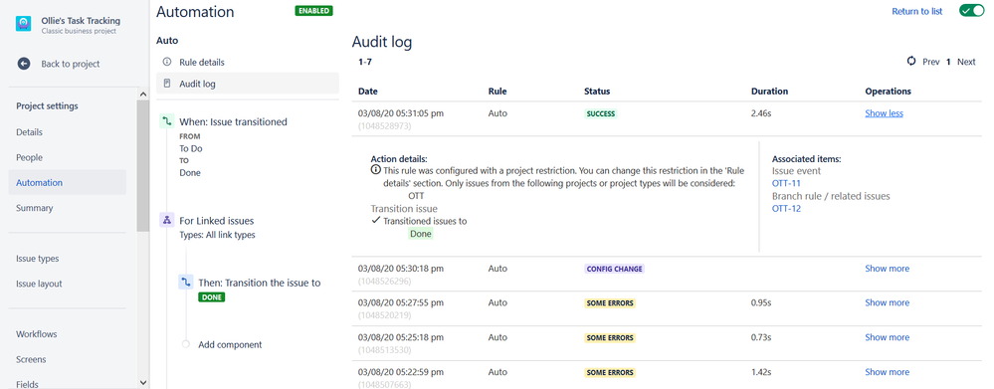The image size is (994, 389).
Task: Click the Back to project arrow icon
Action: click(24, 64)
